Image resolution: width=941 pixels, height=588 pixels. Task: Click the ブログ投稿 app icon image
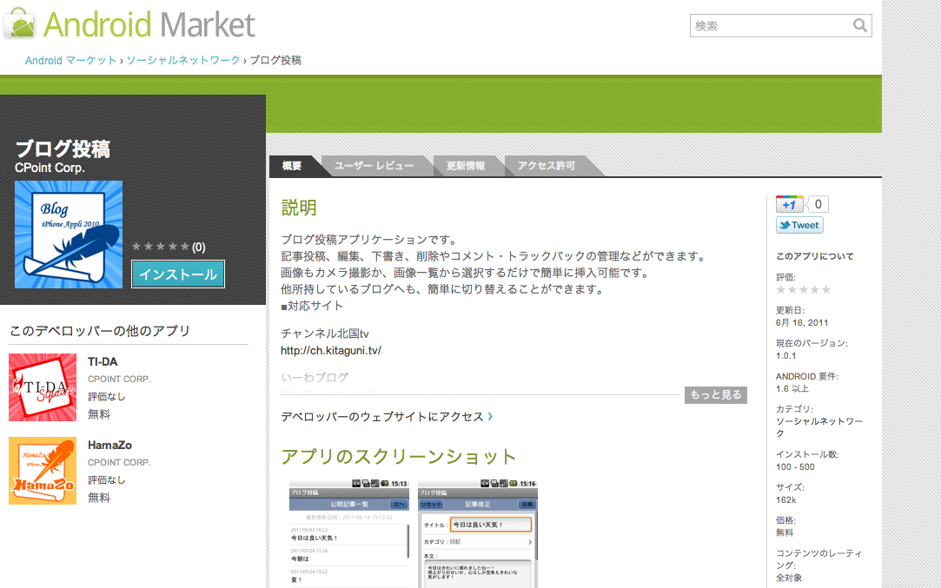tap(69, 235)
